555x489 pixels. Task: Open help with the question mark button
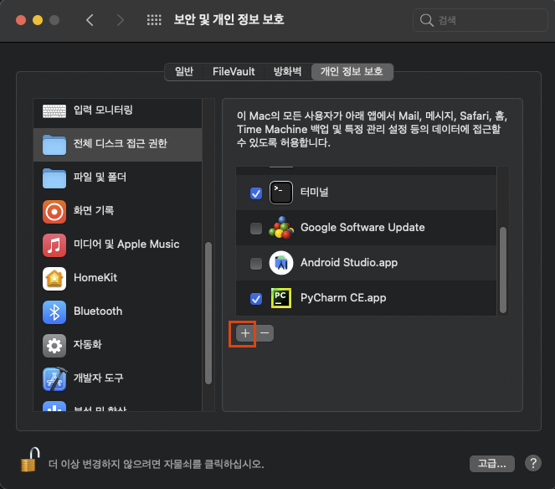pos(533,463)
